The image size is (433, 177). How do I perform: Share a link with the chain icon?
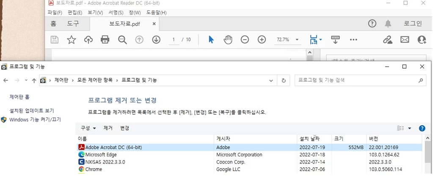(x=388, y=40)
